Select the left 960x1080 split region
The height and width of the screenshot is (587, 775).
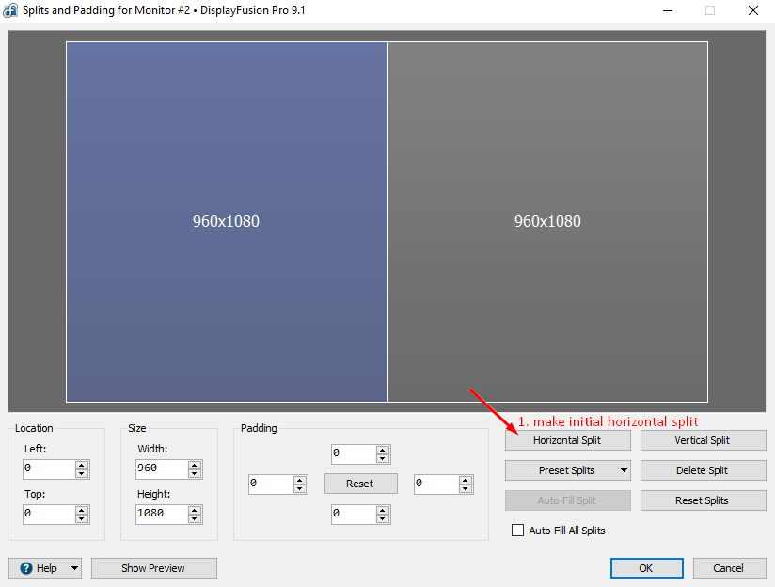coord(226,221)
